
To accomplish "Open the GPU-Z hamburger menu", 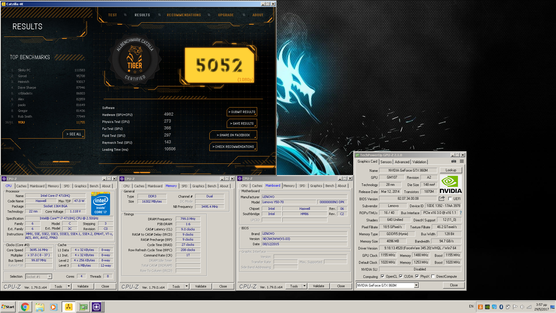I will click(x=462, y=161).
